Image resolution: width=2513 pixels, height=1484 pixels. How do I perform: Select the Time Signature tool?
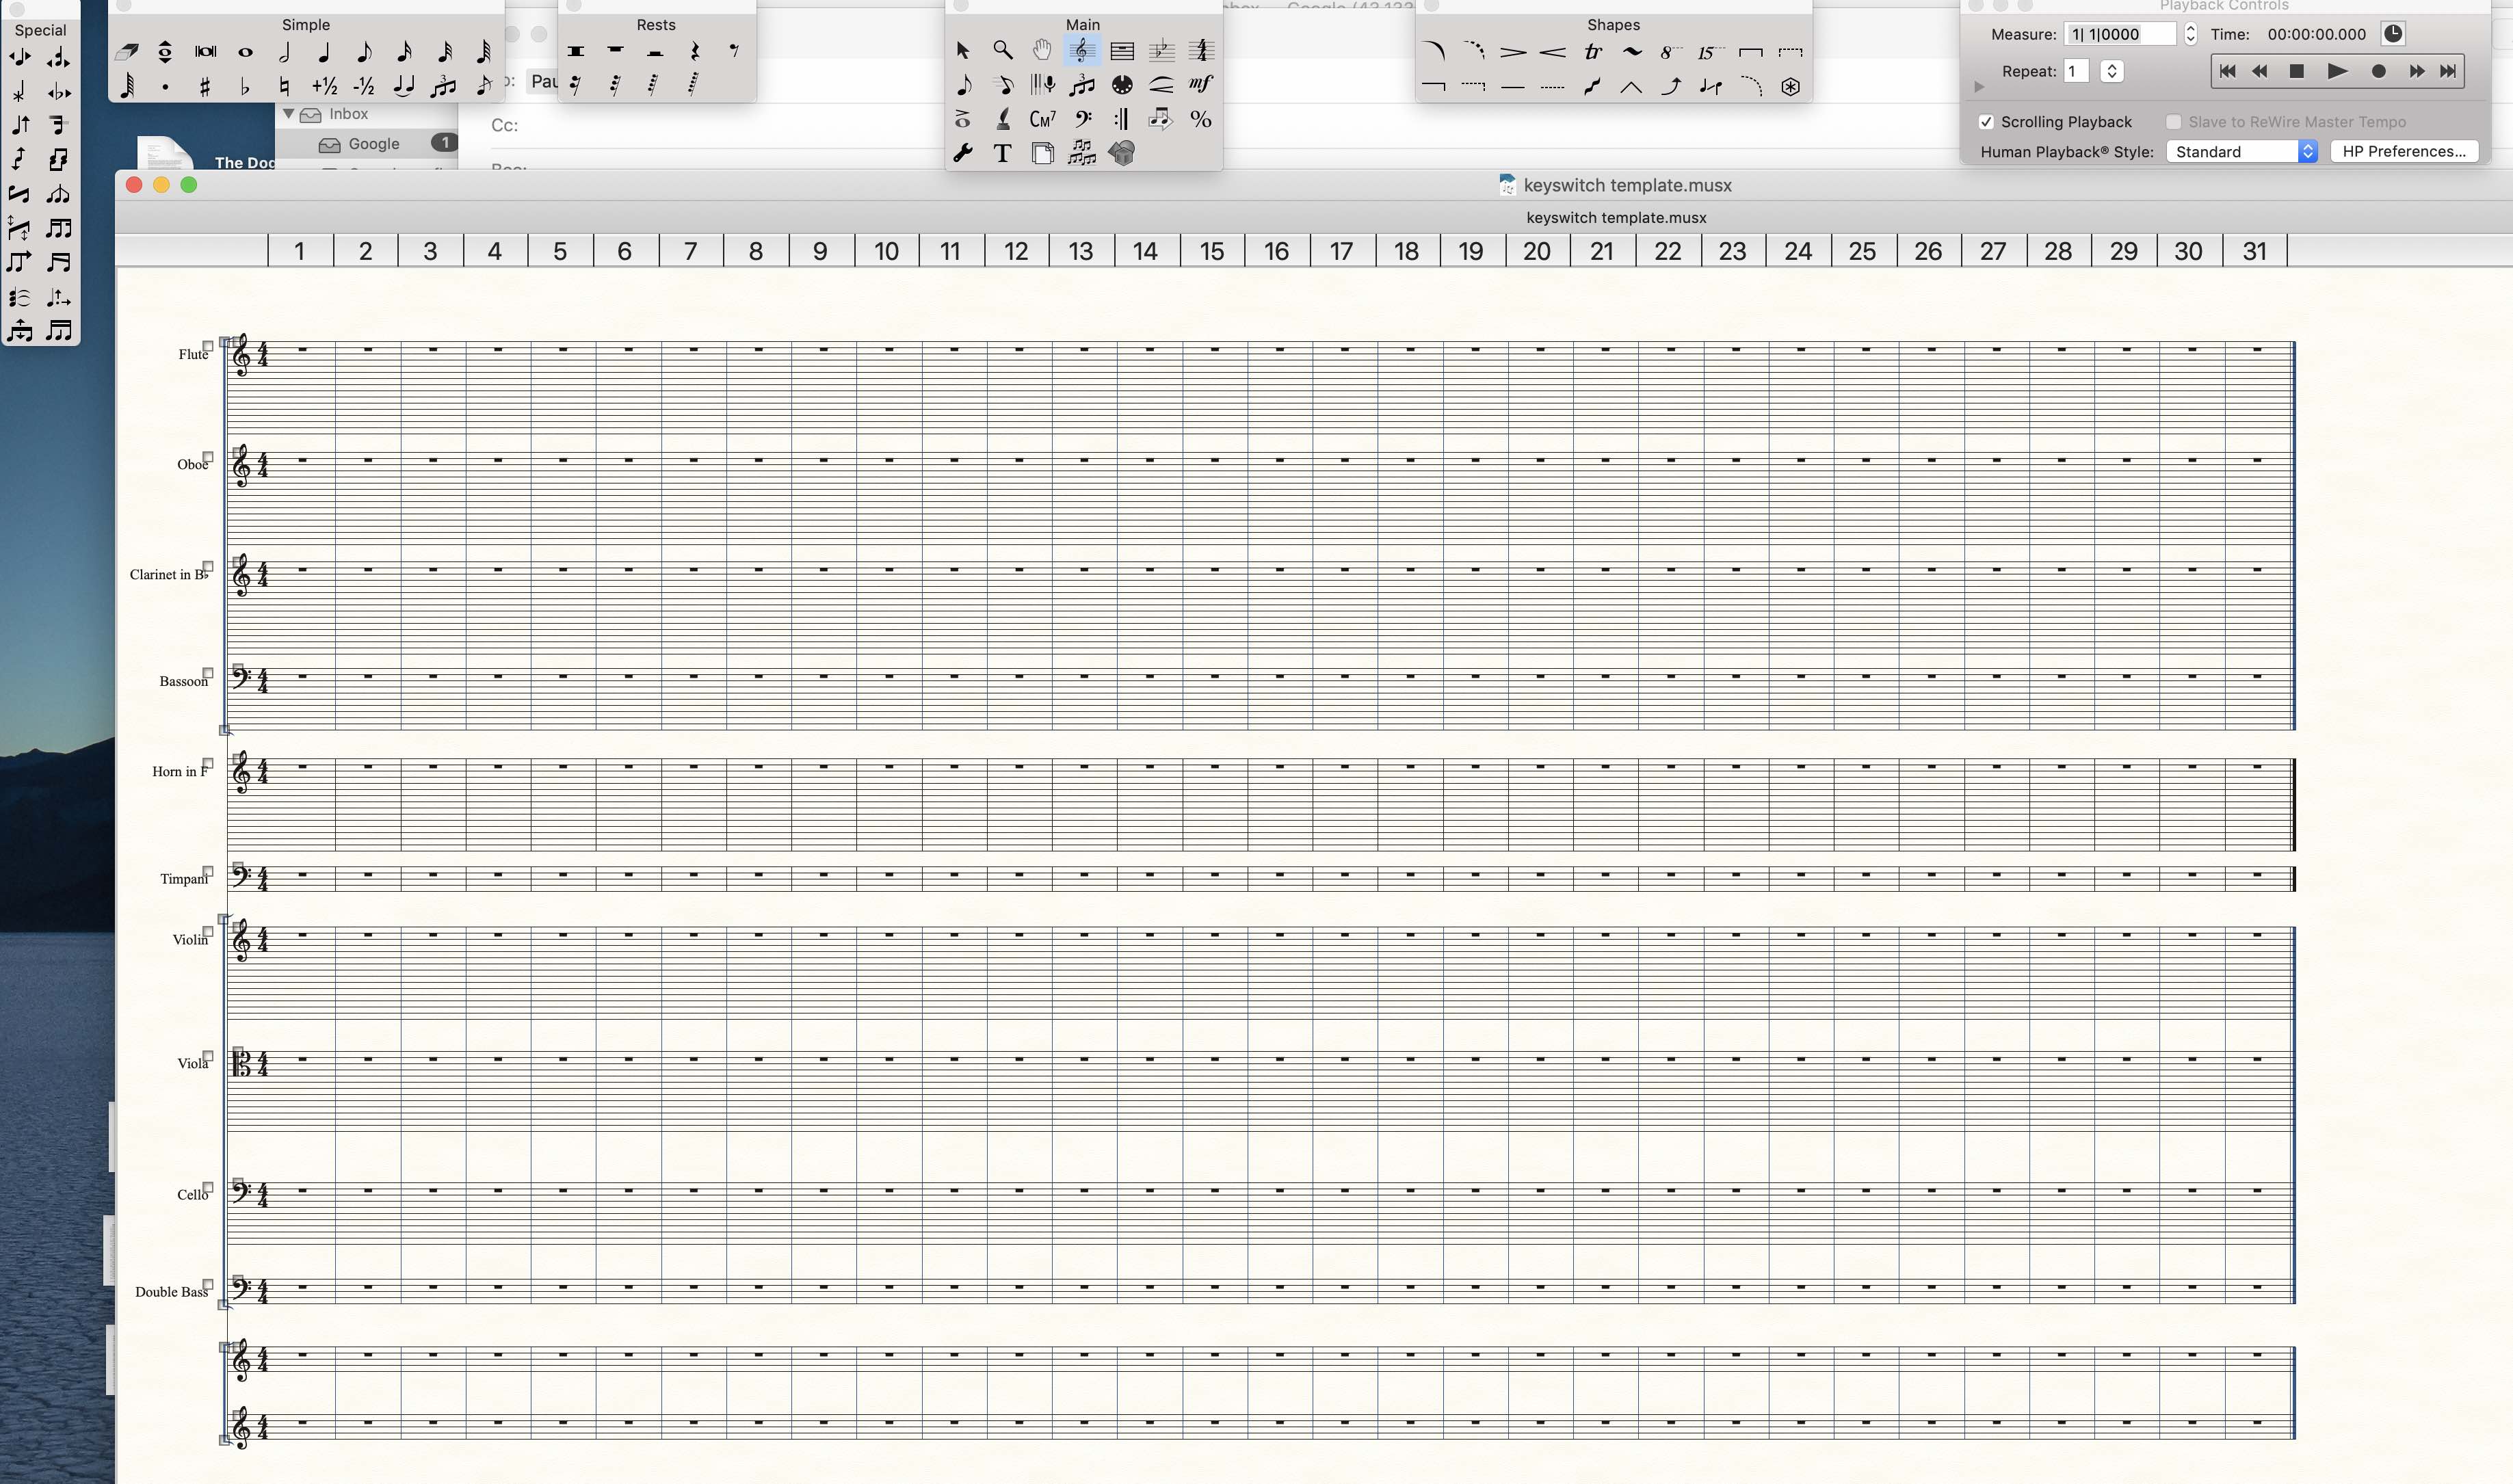(1201, 50)
